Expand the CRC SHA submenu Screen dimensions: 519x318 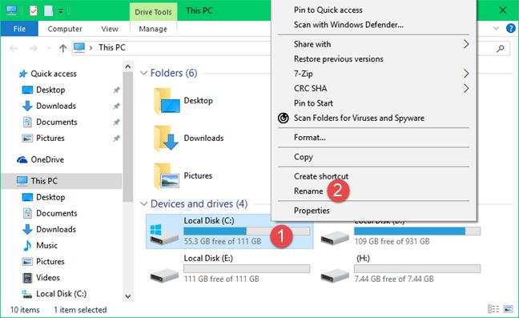tap(374, 88)
